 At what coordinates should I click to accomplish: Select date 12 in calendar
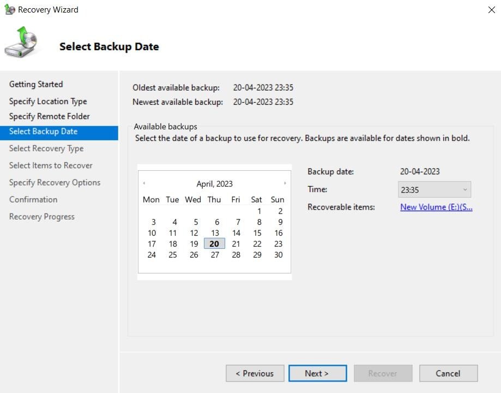(x=194, y=233)
